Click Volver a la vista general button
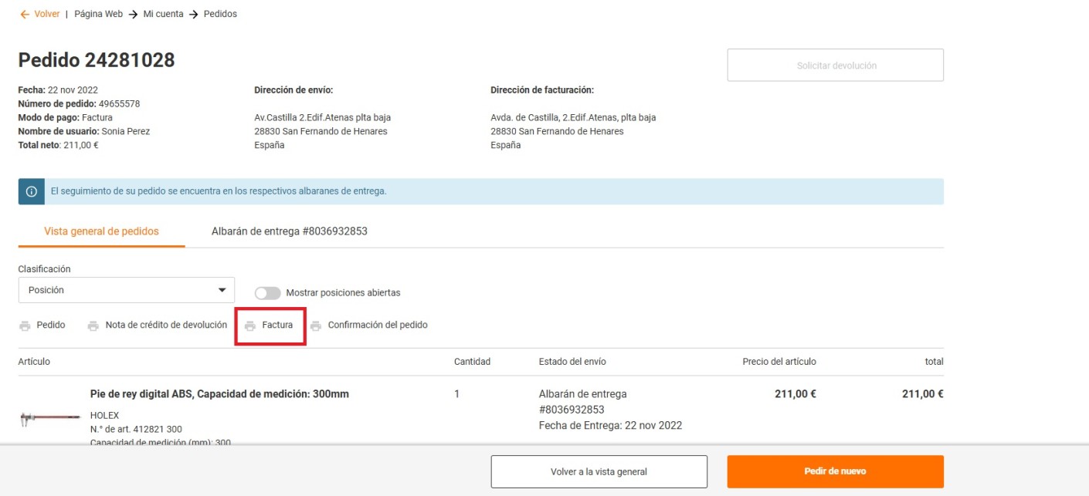The height and width of the screenshot is (496, 1089). pos(599,471)
